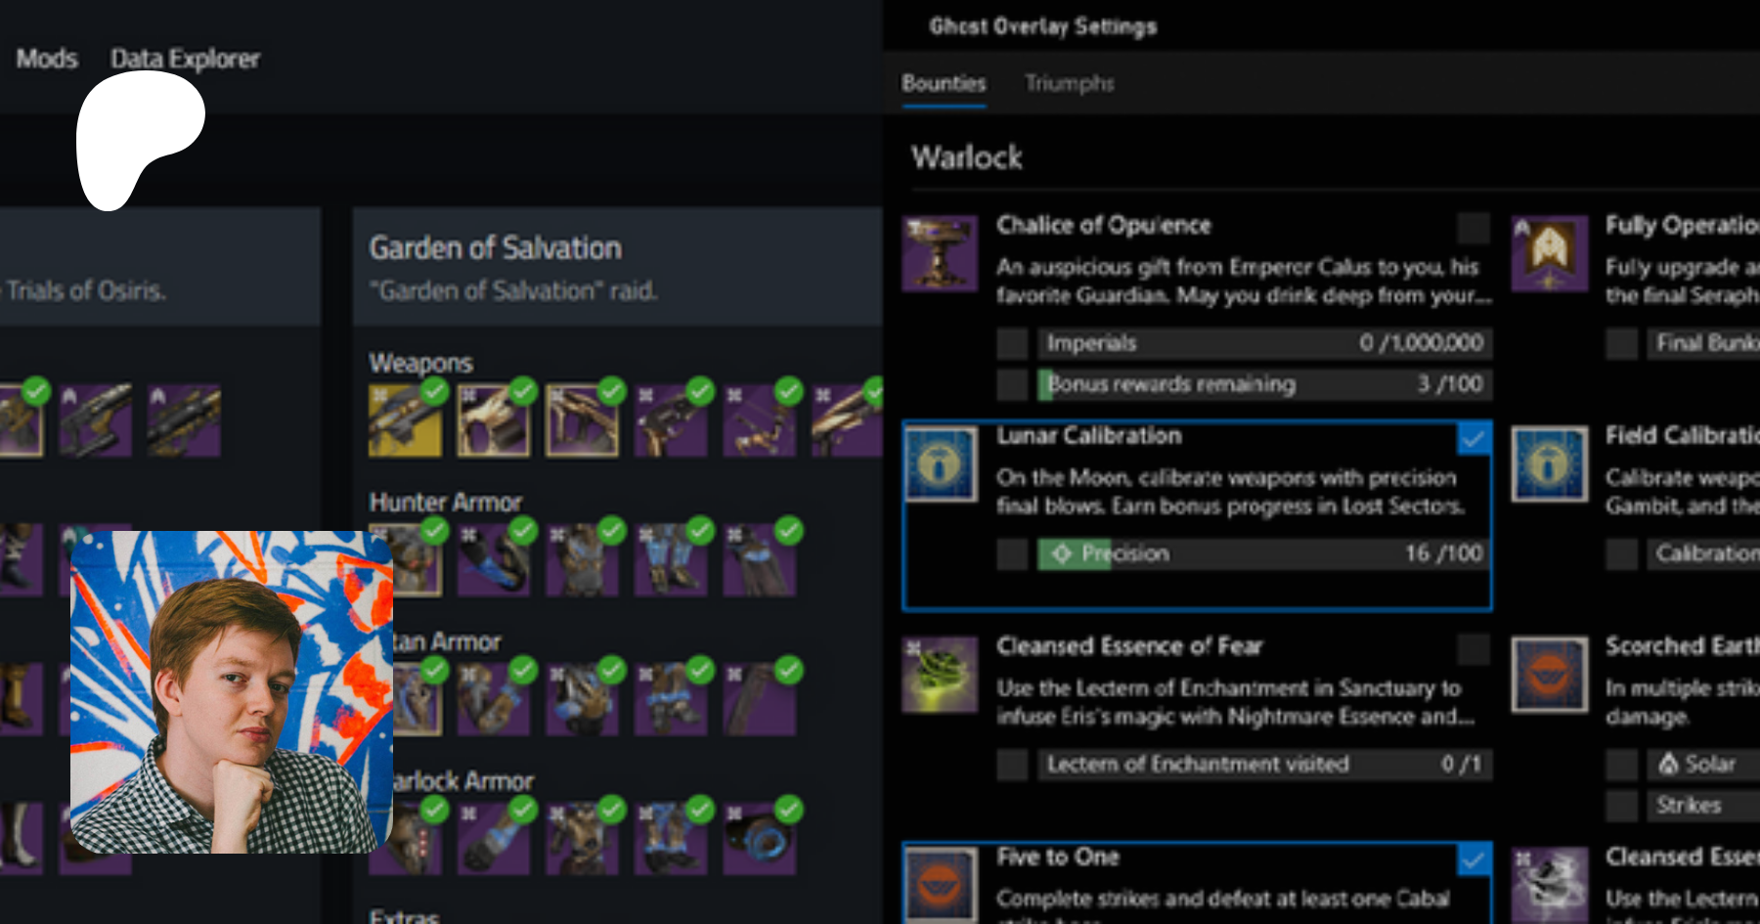Image resolution: width=1760 pixels, height=924 pixels.
Task: Toggle the Imperials objective checkbox
Action: (x=1013, y=343)
